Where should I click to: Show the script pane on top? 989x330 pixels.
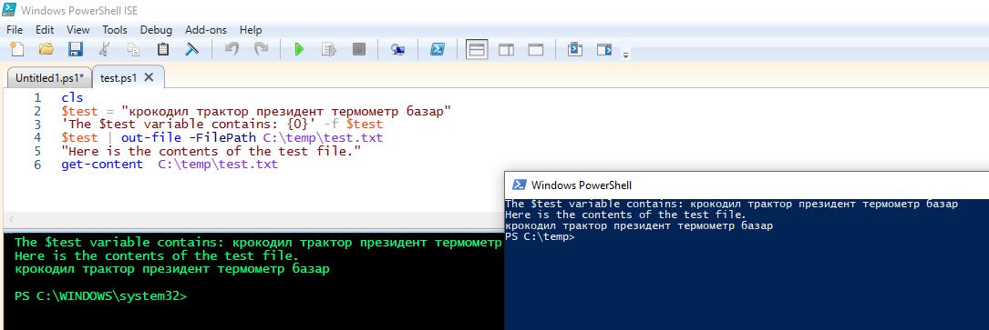pos(477,49)
